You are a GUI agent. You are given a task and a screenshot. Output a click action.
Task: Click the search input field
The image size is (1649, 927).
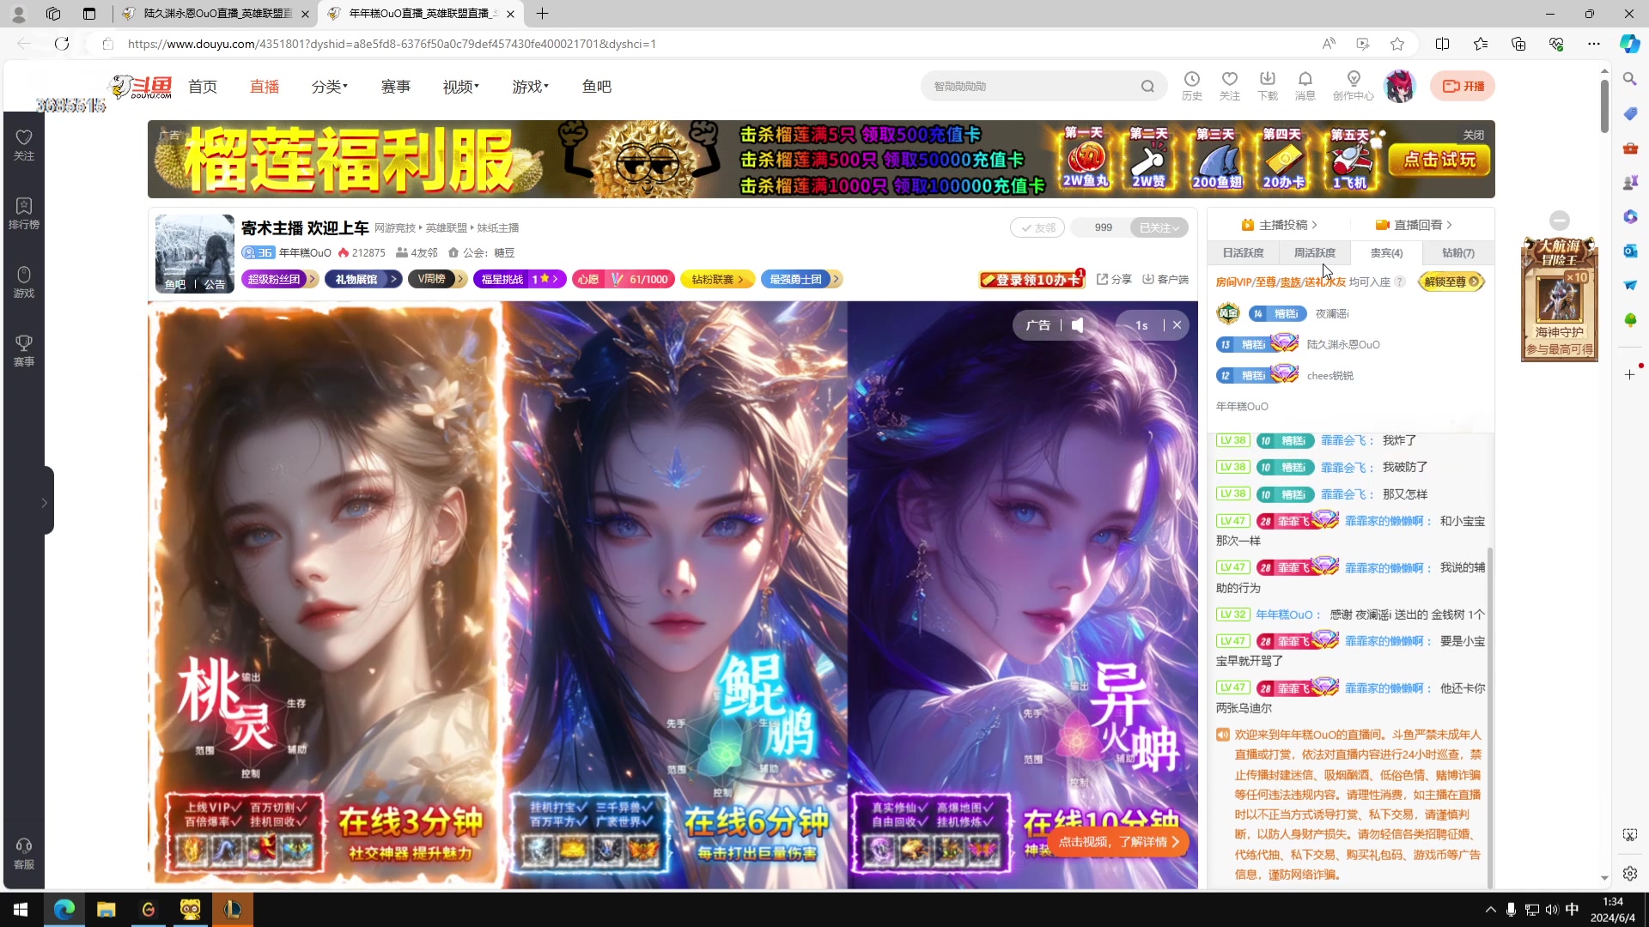tap(1031, 86)
